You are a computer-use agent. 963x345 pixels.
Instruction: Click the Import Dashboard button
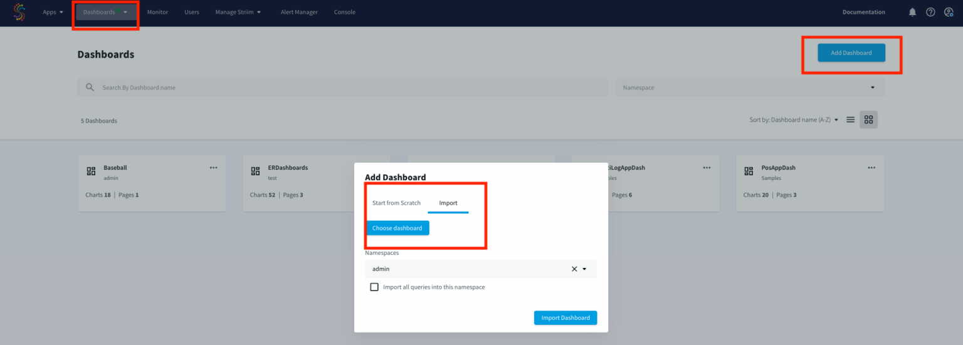pos(566,318)
